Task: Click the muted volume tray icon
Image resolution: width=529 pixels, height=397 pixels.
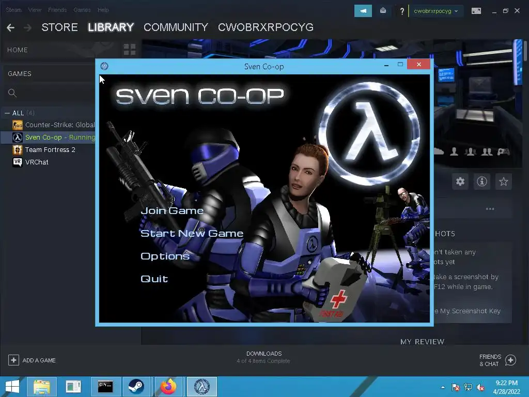Action: pos(480,387)
